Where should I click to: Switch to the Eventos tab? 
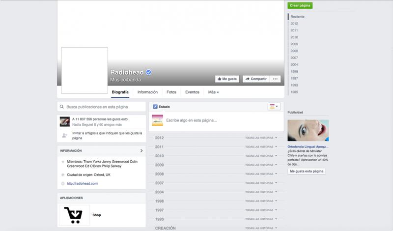click(x=192, y=92)
